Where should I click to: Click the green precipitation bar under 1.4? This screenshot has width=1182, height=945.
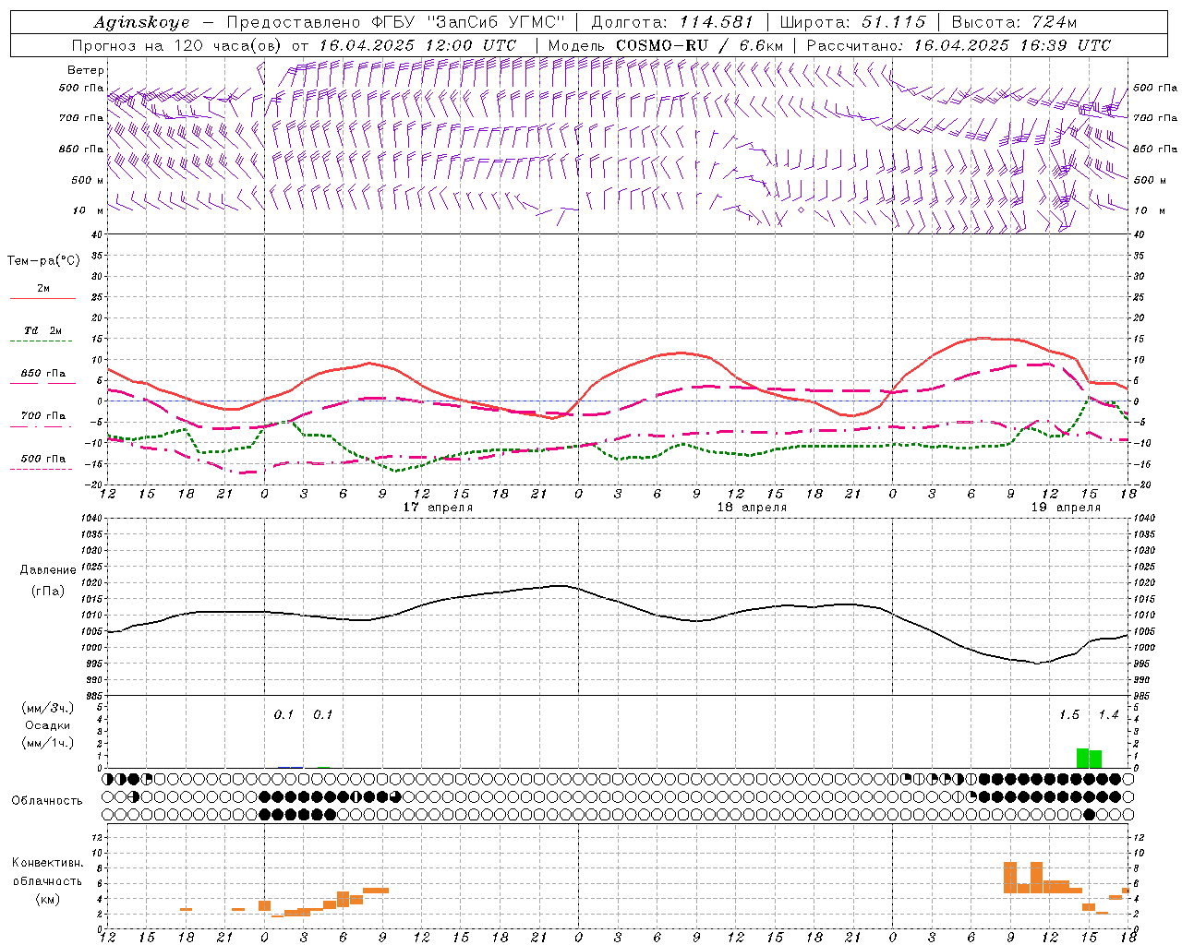click(x=1095, y=760)
